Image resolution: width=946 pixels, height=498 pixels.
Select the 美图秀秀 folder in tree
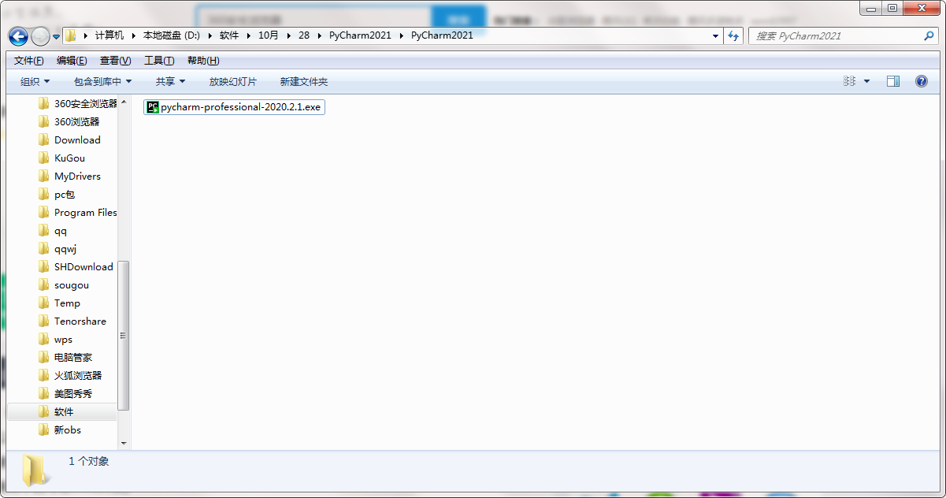[65, 393]
